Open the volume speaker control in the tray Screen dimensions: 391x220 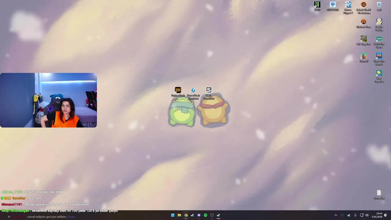click(367, 215)
